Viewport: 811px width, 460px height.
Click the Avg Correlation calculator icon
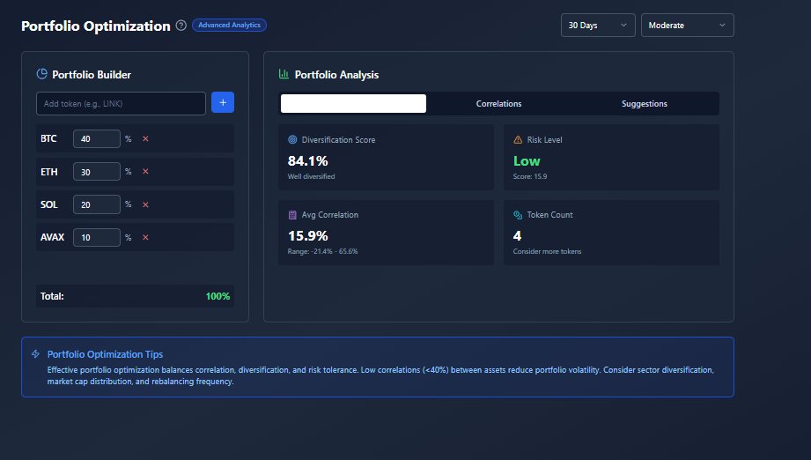(x=292, y=215)
